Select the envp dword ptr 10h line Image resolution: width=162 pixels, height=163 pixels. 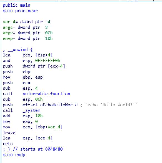coord(28,38)
